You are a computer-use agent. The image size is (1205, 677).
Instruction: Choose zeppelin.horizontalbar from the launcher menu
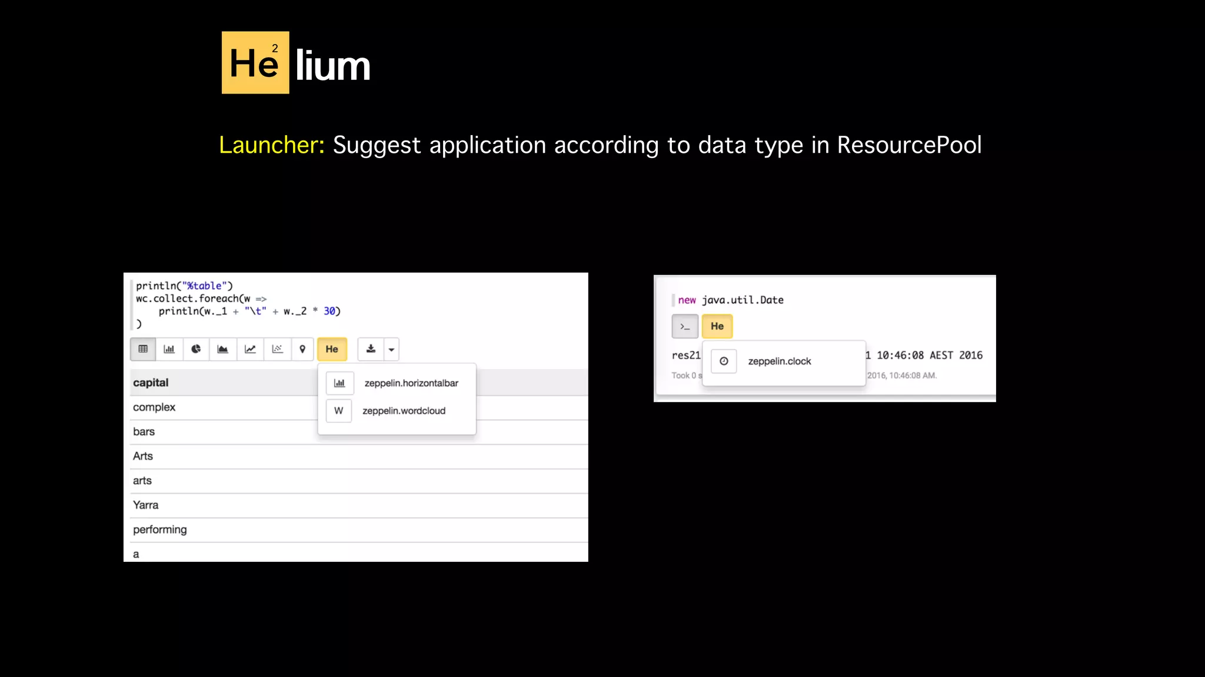tap(411, 383)
